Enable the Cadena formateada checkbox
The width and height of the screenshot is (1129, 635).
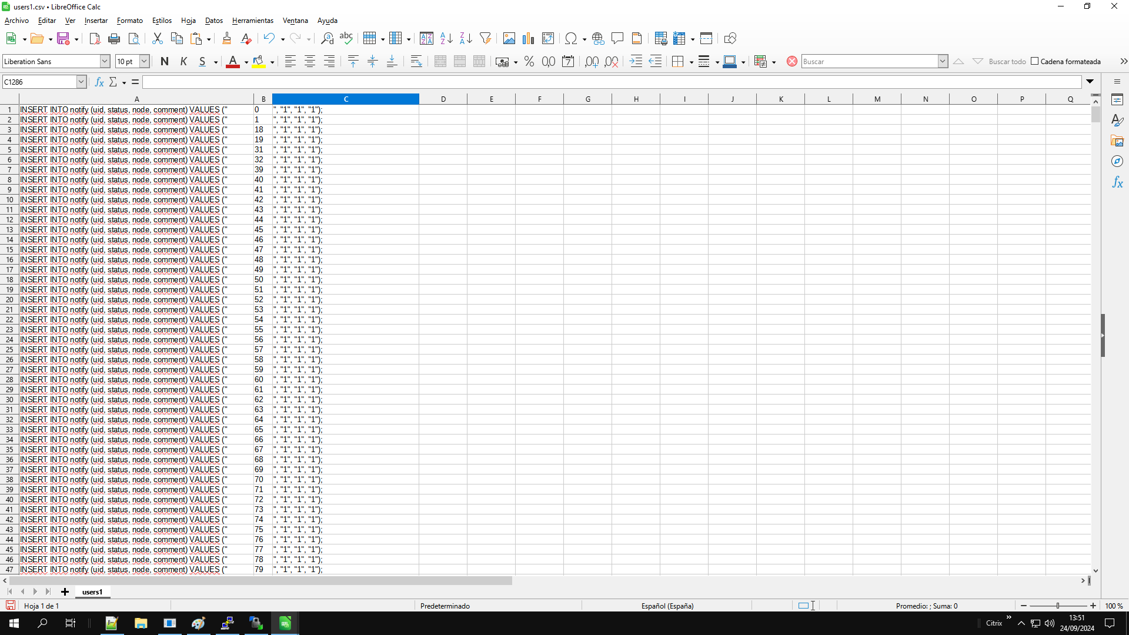point(1035,61)
